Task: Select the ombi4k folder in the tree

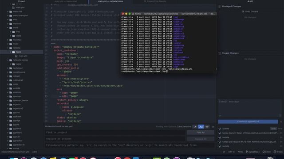Action: point(16,88)
